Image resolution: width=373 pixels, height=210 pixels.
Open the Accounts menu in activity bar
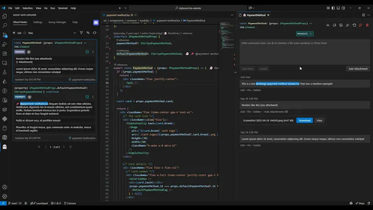point(4,187)
